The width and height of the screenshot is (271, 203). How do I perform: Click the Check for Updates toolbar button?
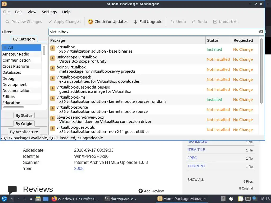coord(108,22)
